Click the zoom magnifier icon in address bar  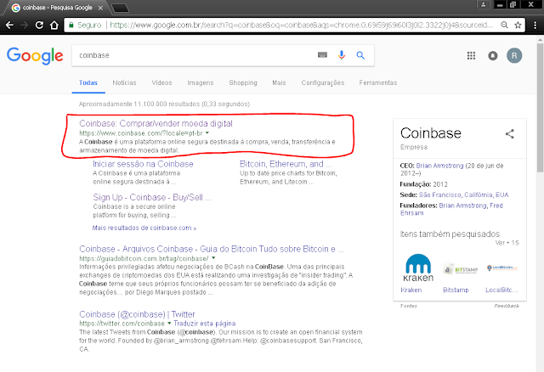click(504, 25)
